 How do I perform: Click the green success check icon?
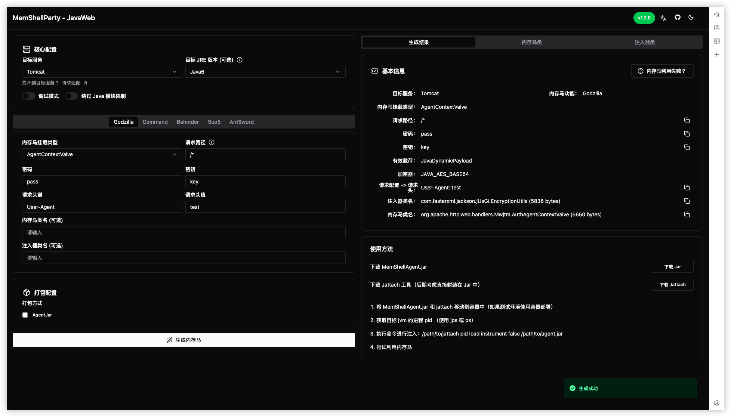point(573,389)
